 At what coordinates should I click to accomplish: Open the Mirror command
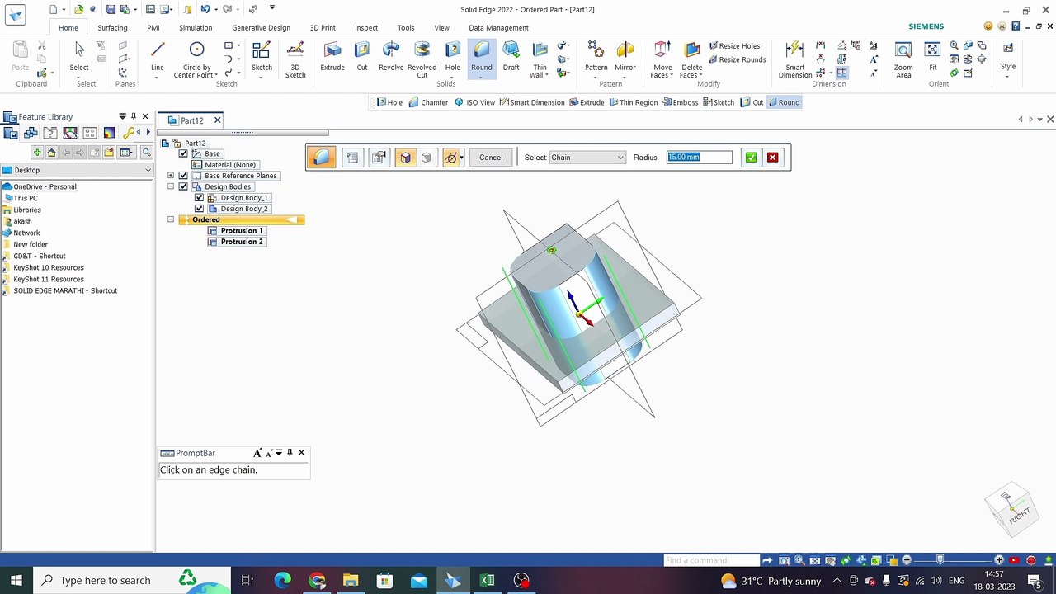pyautogui.click(x=625, y=57)
